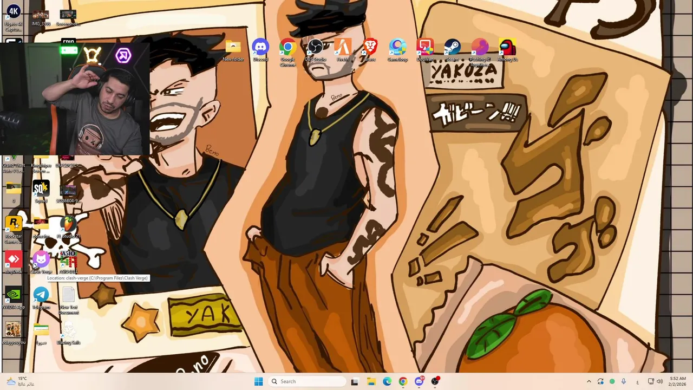Launch Steam from the desktop
This screenshot has width=693, height=390.
coord(453,51)
